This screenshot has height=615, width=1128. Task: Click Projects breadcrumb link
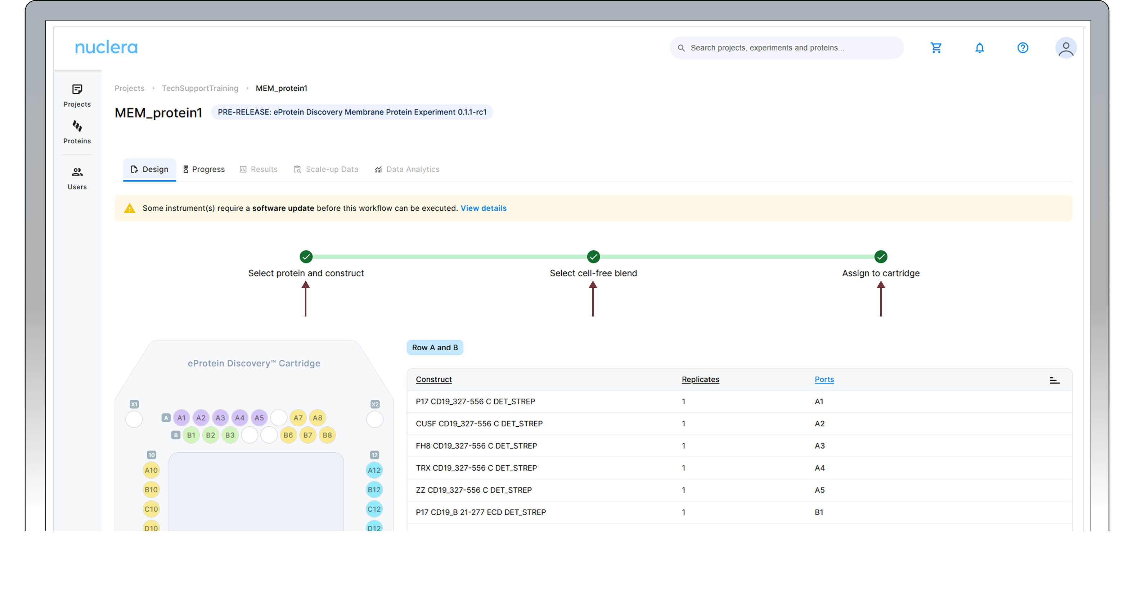click(129, 89)
